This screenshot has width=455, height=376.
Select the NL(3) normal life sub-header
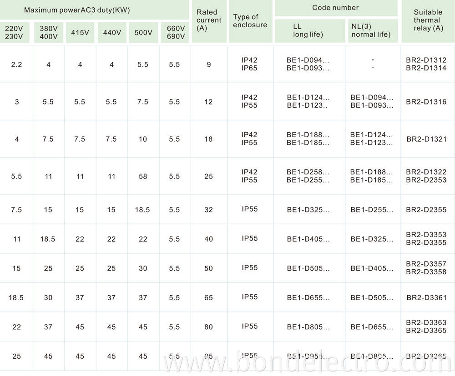[371, 30]
